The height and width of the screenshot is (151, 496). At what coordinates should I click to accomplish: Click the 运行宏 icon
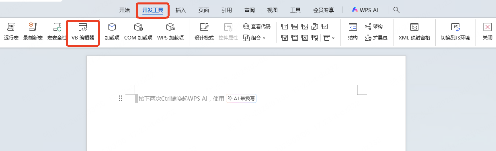click(x=11, y=32)
